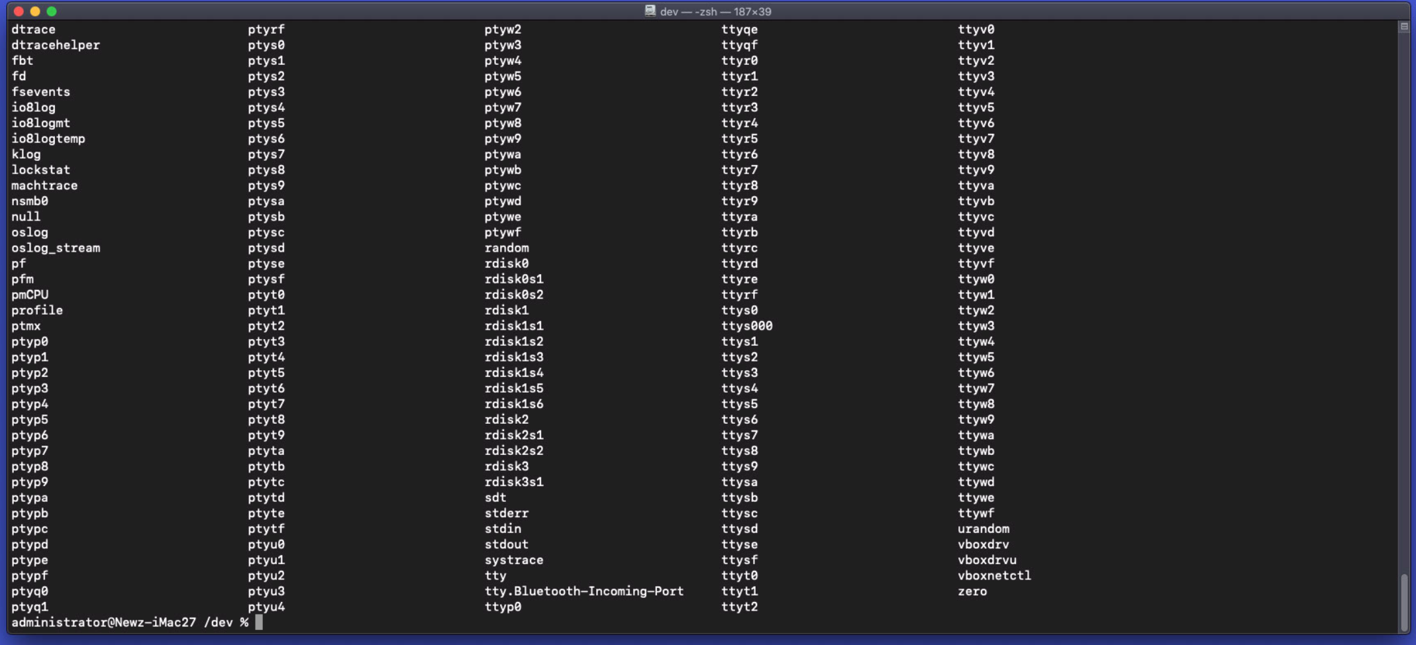Click the split pane icon above scrollbar
The image size is (1416, 645).
1403,26
